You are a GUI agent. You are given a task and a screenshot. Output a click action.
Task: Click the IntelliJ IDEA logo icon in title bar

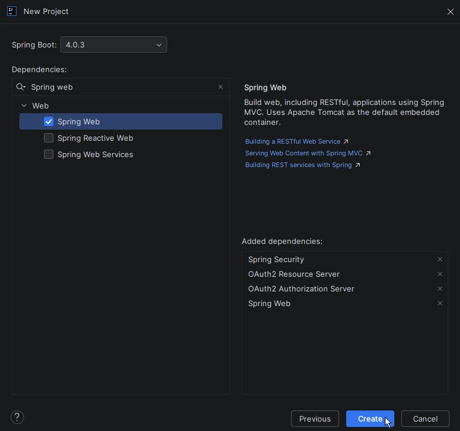[12, 12]
